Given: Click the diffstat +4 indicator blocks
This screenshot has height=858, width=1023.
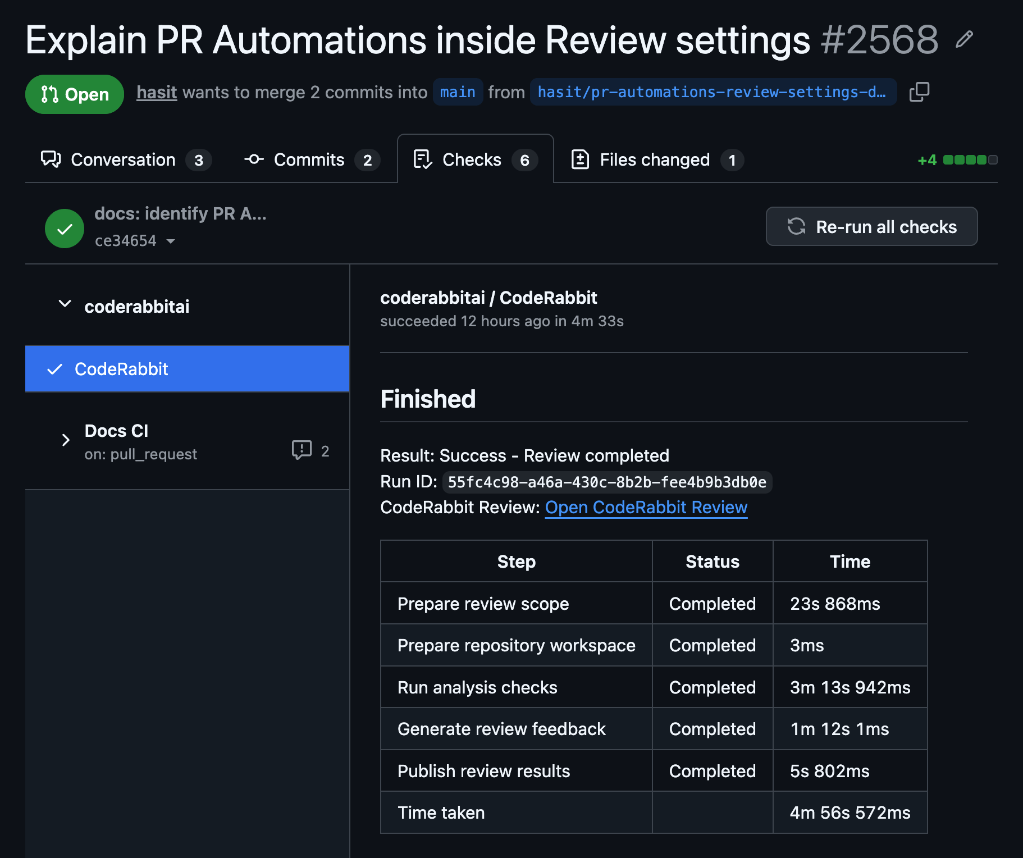Looking at the screenshot, I should 970,160.
